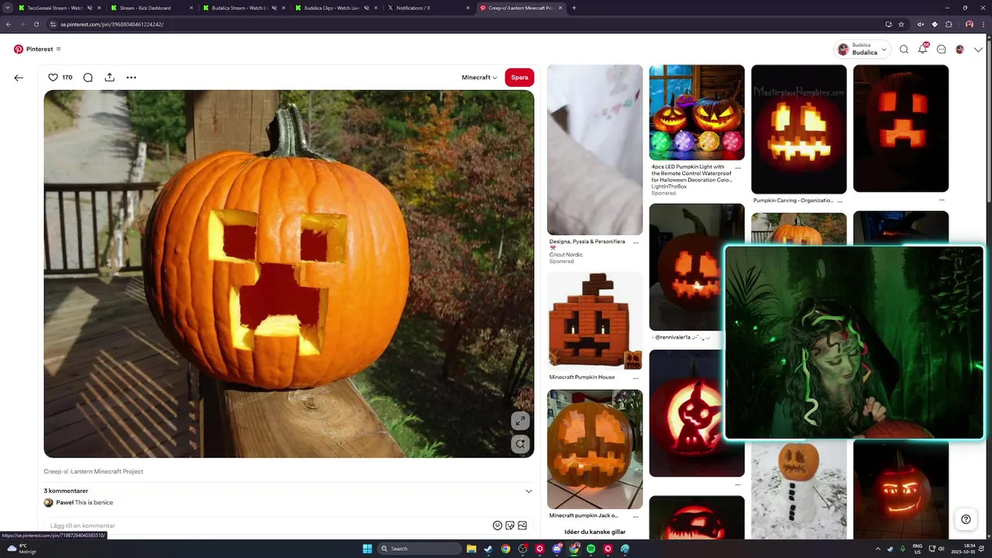Go back using the pin's back arrow
Image resolution: width=992 pixels, height=558 pixels.
[19, 77]
